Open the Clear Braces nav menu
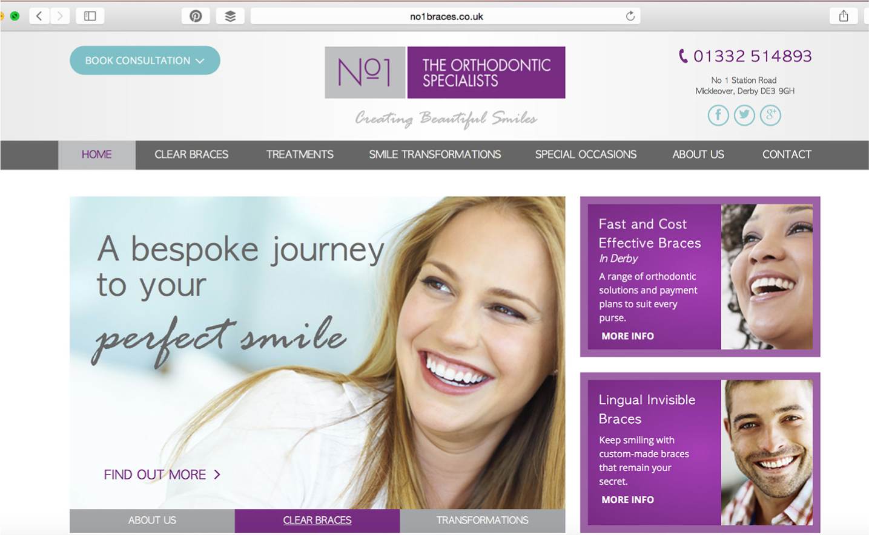 191,155
